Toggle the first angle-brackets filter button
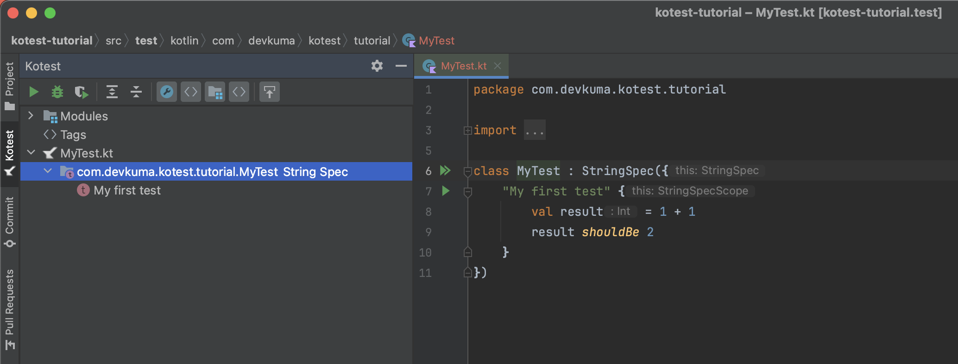Image resolution: width=958 pixels, height=364 pixels. coord(191,92)
